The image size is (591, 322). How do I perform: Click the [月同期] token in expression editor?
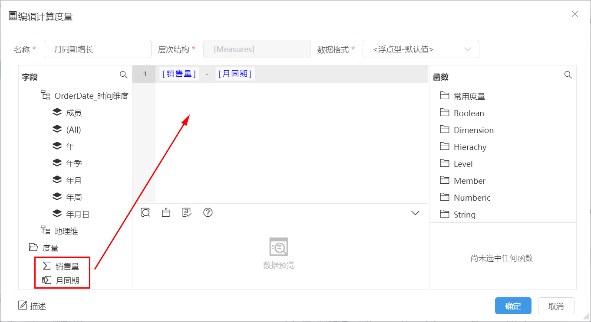point(235,74)
